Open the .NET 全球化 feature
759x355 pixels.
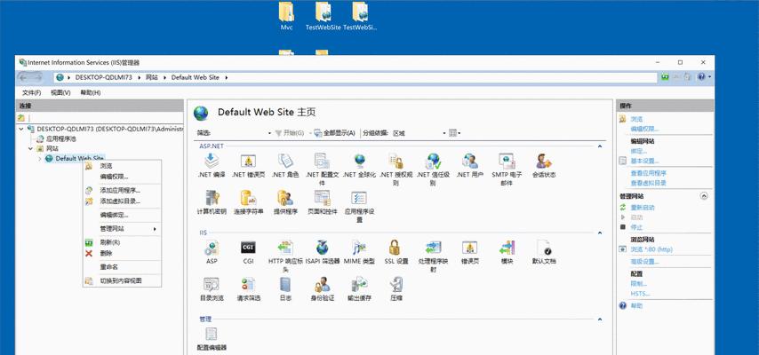(x=359, y=165)
